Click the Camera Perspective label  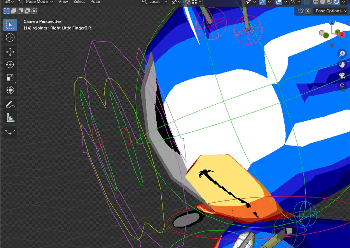(x=42, y=21)
